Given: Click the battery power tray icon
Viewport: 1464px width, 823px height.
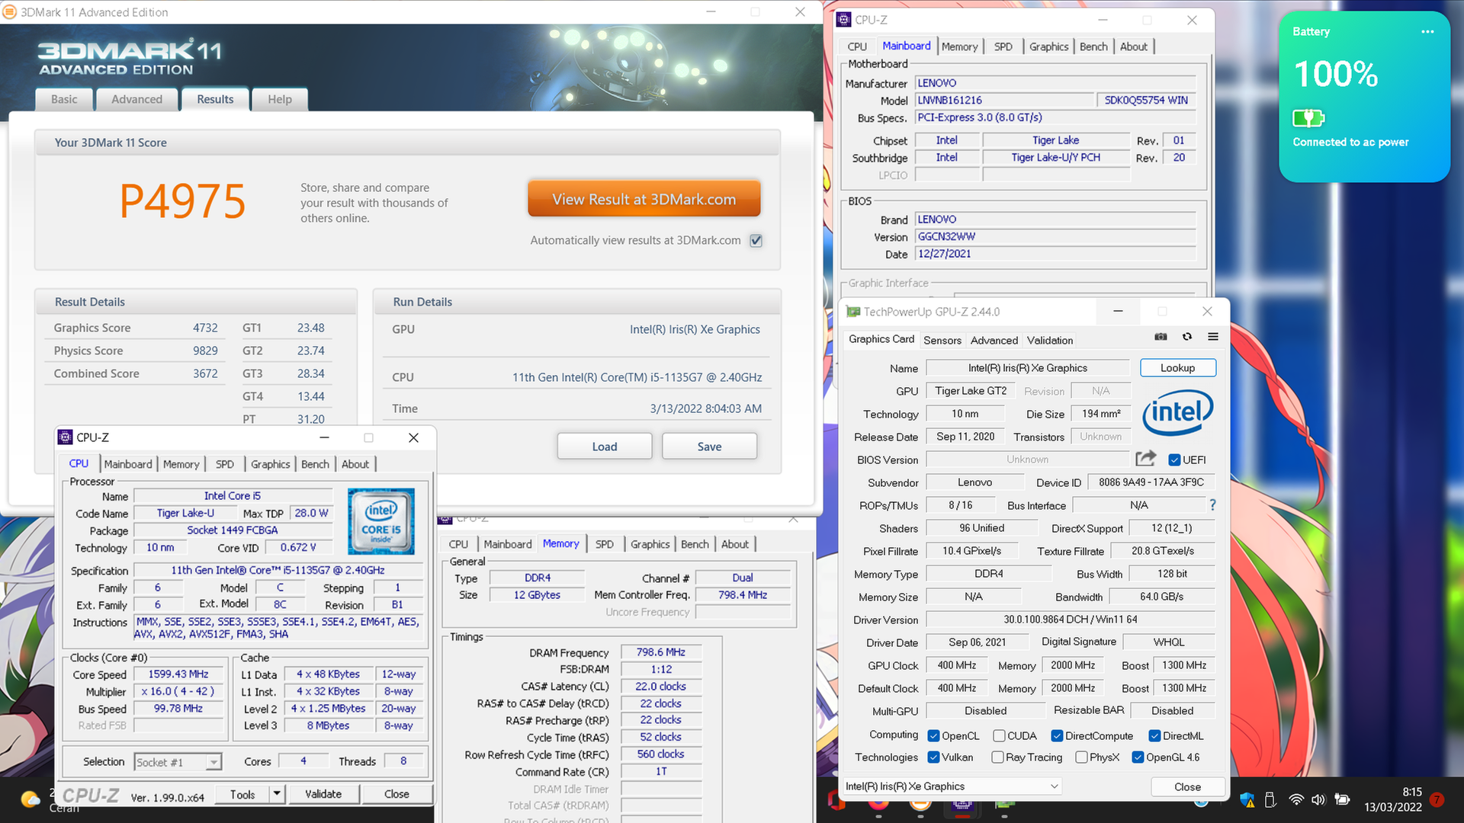Looking at the screenshot, I should (1343, 800).
